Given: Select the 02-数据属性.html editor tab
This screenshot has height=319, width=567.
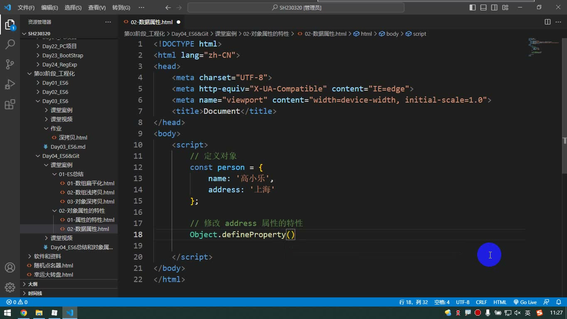Looking at the screenshot, I should tap(151, 22).
